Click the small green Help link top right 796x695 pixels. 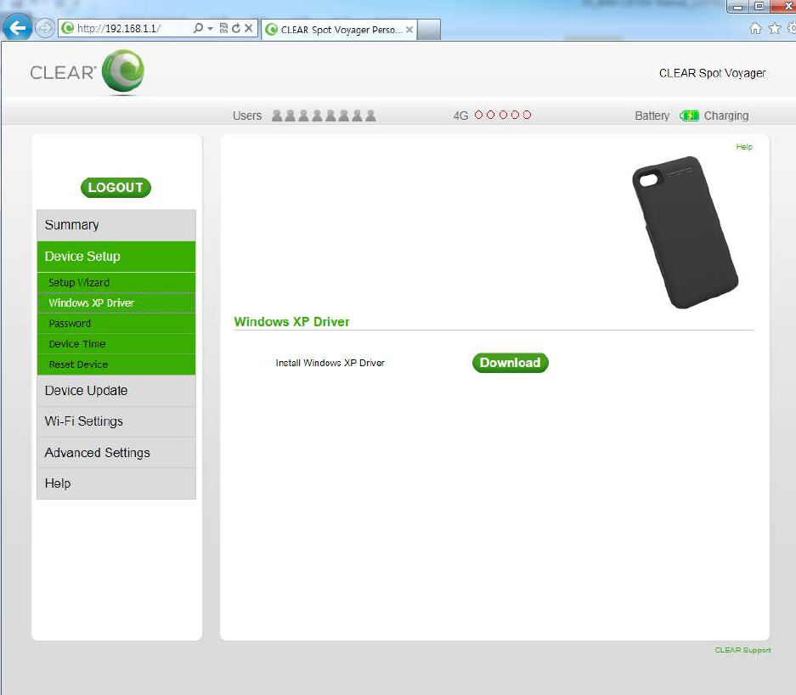click(744, 147)
